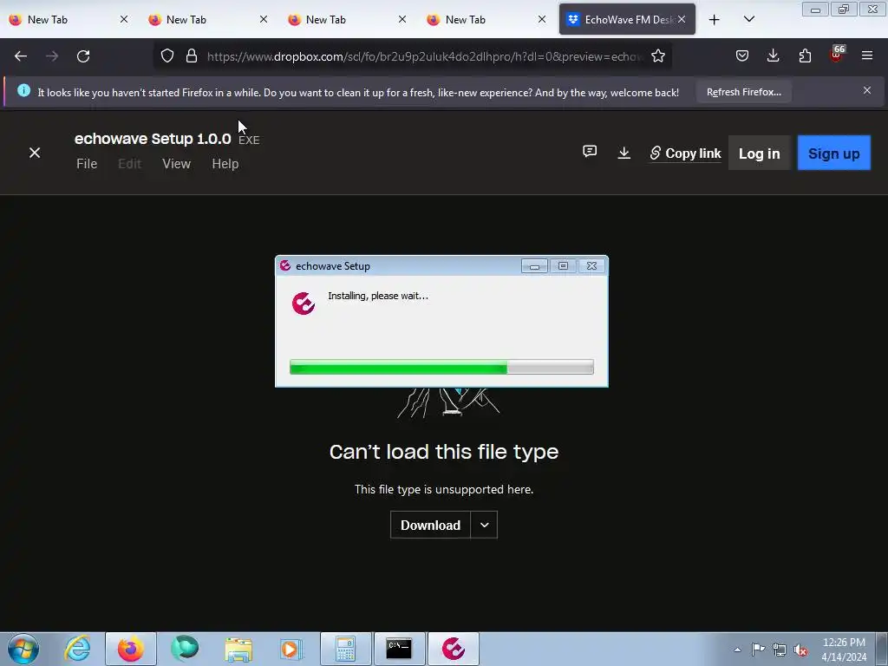Show hidden system tray icons arrow
The image size is (888, 666).
point(737,650)
